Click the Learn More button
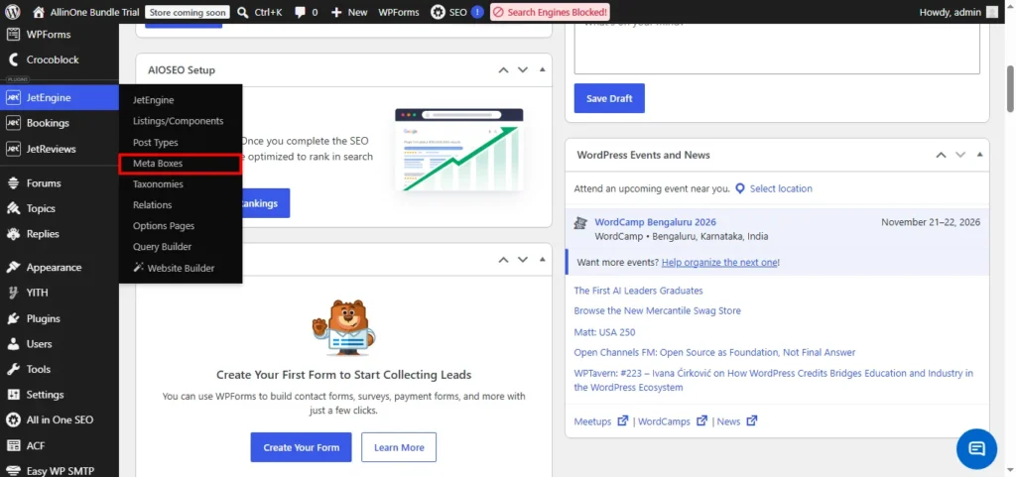 (399, 447)
